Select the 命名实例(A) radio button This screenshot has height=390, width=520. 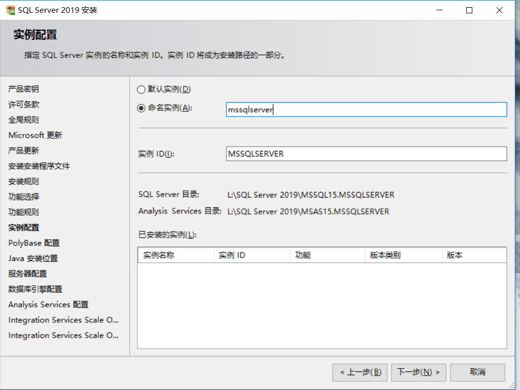tap(141, 108)
